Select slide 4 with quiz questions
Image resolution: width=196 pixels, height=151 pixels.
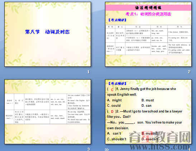click(x=148, y=112)
